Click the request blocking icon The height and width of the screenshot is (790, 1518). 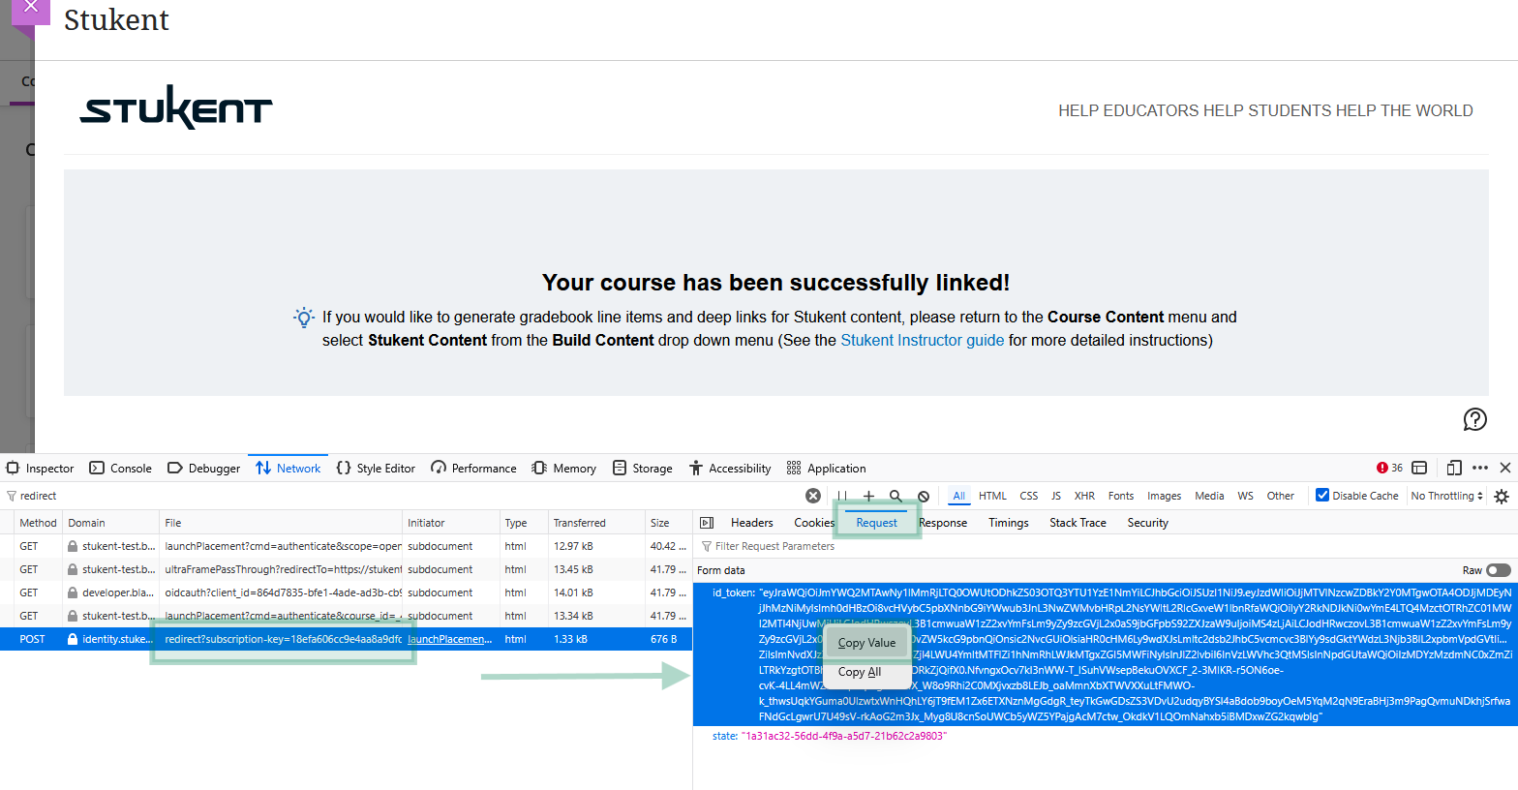tap(924, 496)
